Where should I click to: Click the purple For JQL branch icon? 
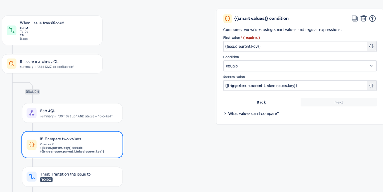click(x=32, y=113)
